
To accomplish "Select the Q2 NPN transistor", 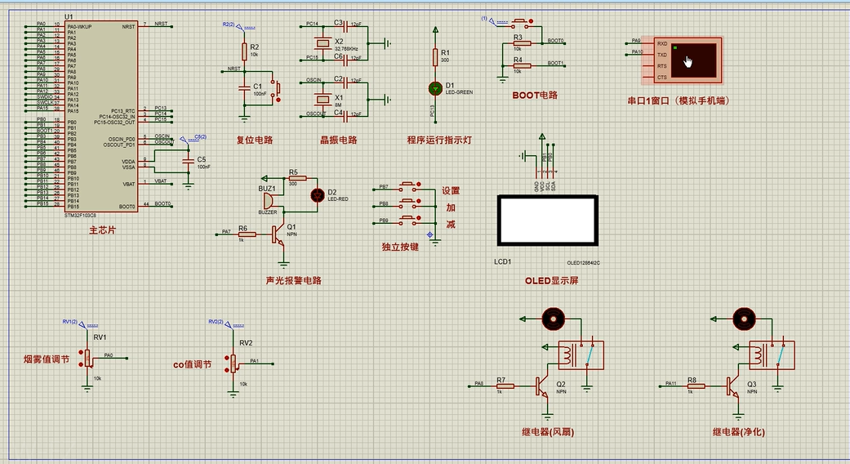I will tap(543, 386).
